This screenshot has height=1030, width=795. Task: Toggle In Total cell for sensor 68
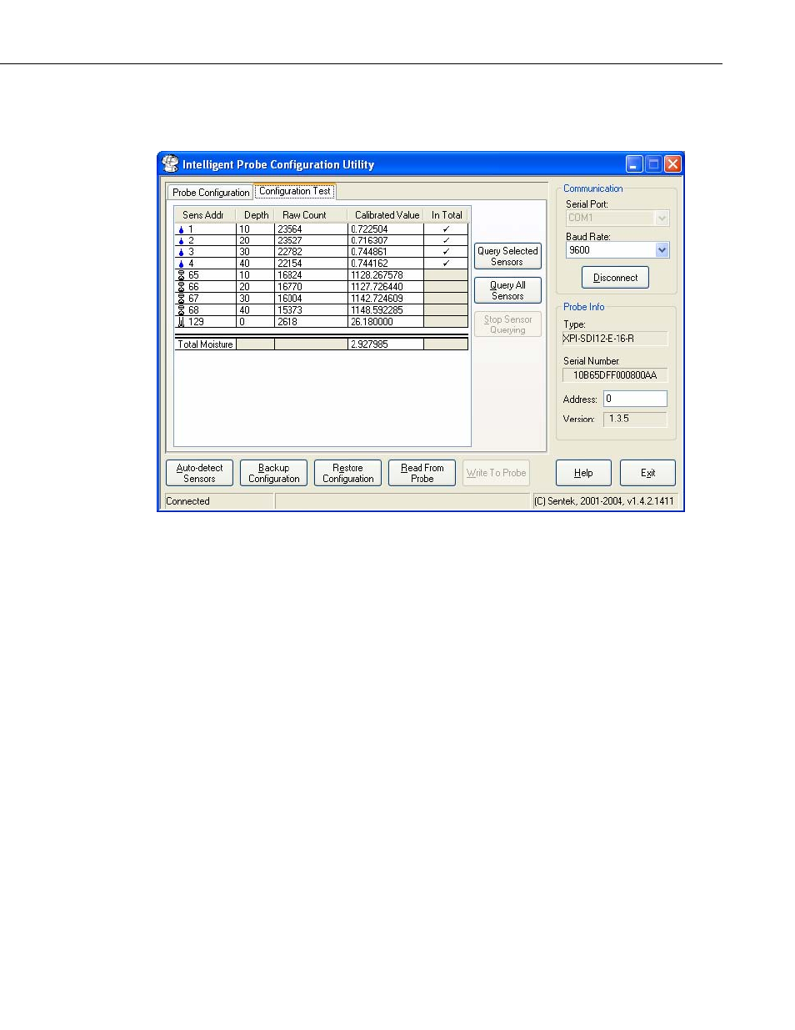pos(446,310)
